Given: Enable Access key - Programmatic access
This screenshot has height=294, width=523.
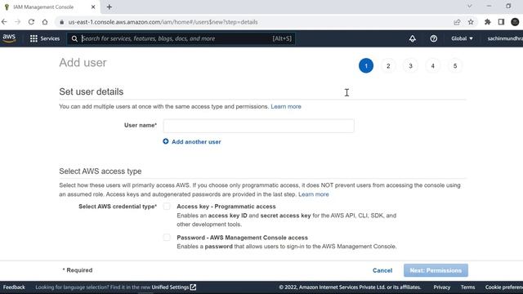Looking at the screenshot, I should coord(167,207).
